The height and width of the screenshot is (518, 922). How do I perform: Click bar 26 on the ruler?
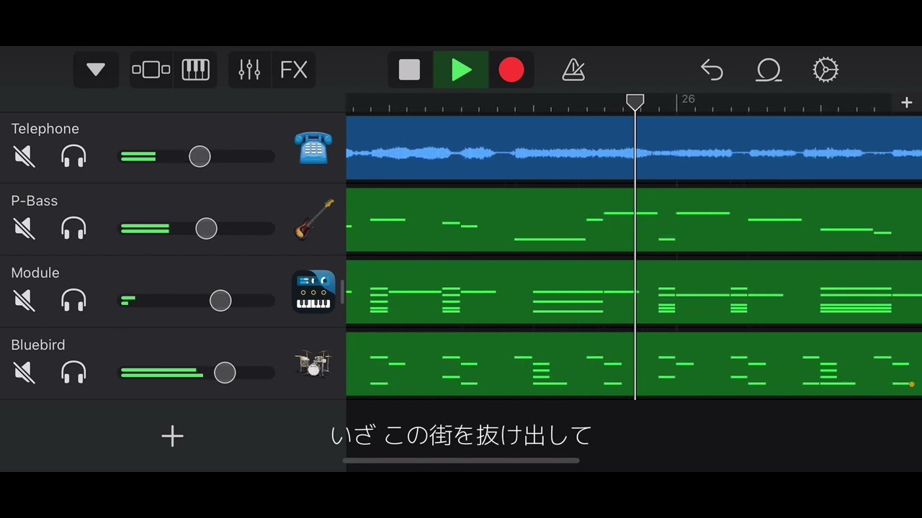point(688,99)
